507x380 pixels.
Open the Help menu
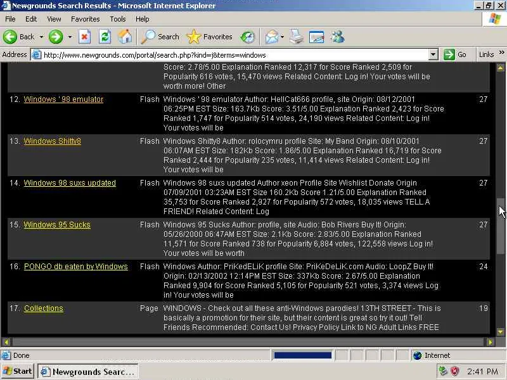pyautogui.click(x=142, y=19)
